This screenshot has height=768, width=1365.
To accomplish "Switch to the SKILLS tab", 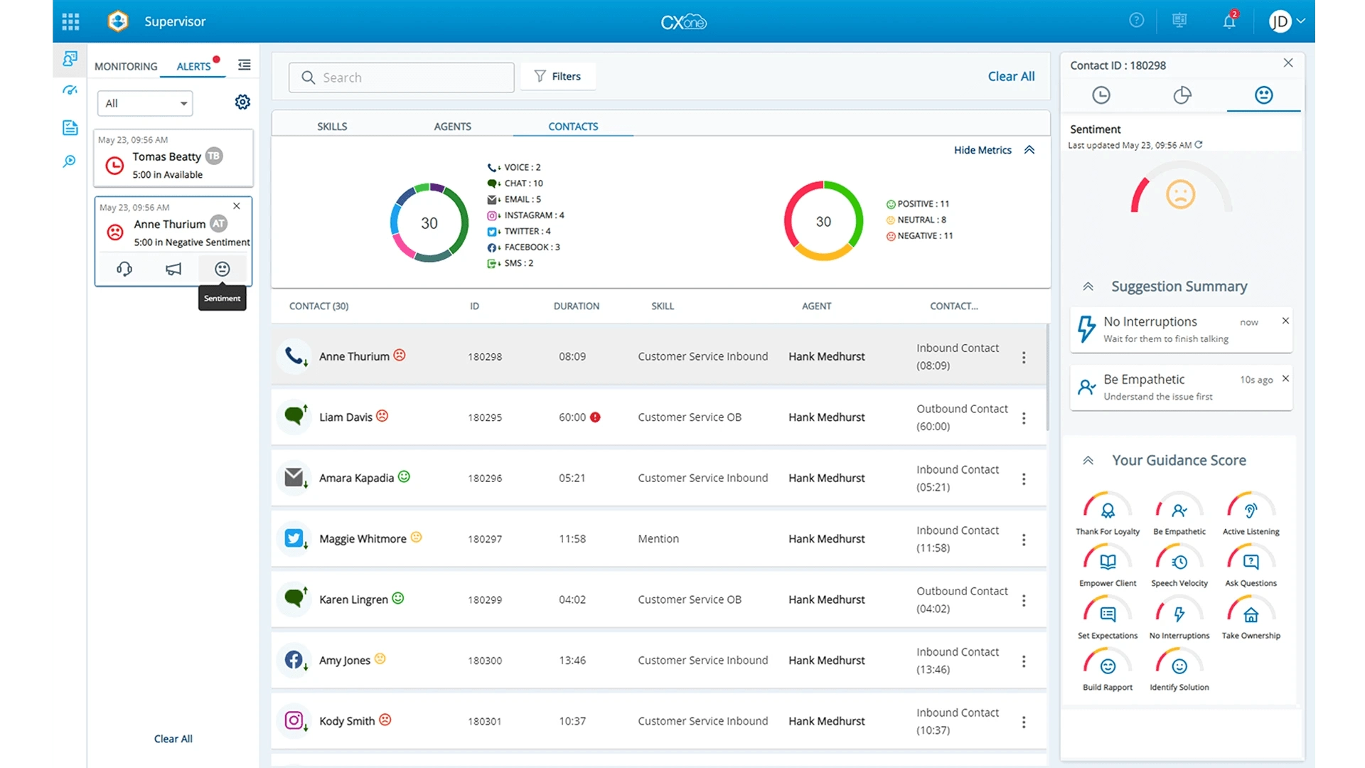I will coord(332,126).
